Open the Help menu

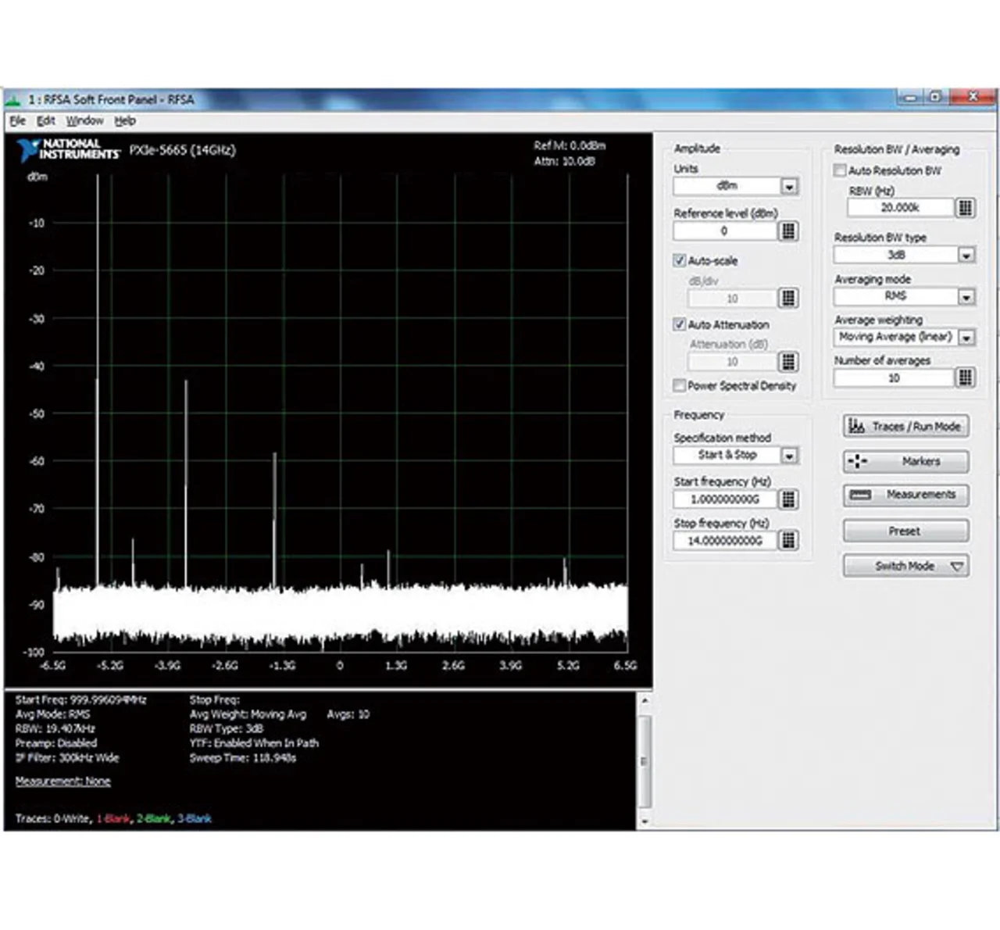point(125,121)
